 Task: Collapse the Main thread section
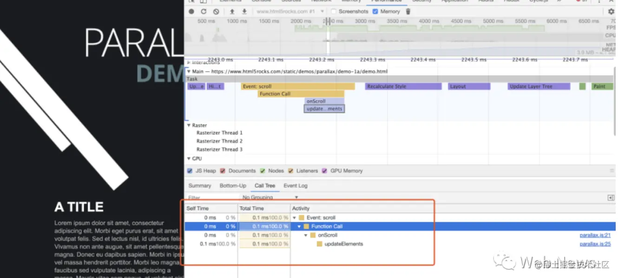point(188,72)
